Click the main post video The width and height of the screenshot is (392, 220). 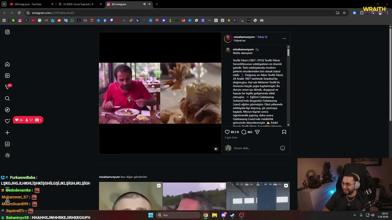click(x=160, y=93)
